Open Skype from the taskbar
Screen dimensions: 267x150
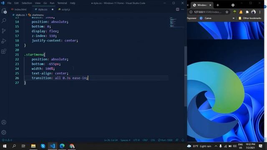click(x=43, y=146)
